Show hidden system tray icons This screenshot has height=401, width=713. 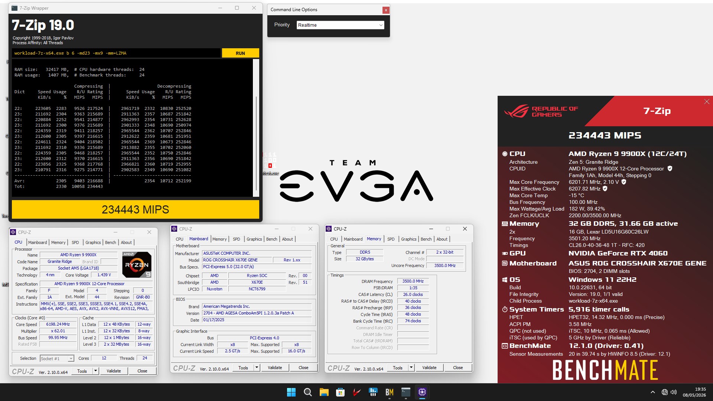[x=653, y=392]
